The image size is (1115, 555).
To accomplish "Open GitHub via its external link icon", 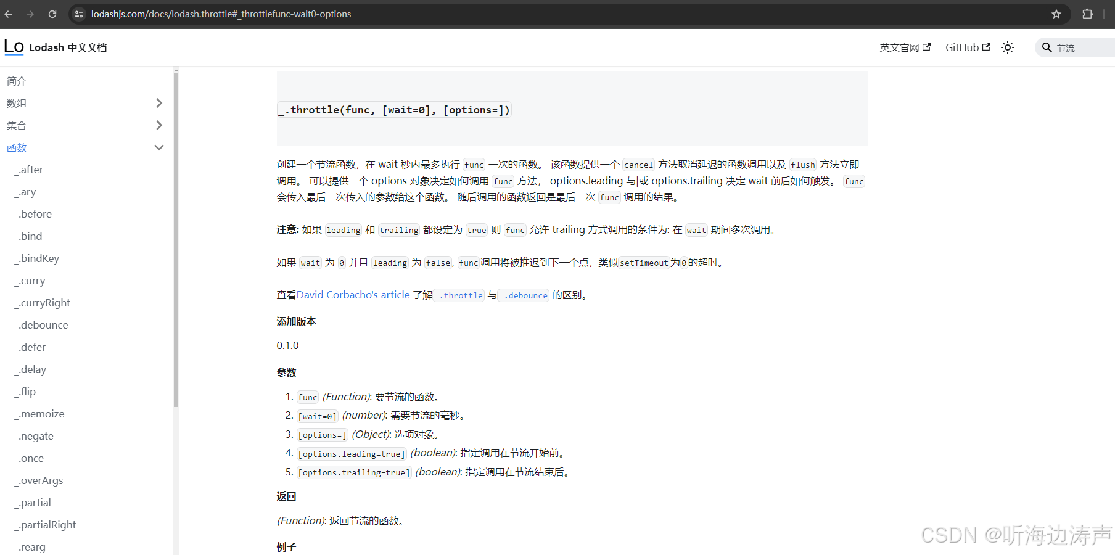I will pyautogui.click(x=987, y=47).
